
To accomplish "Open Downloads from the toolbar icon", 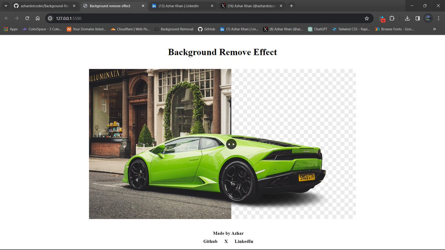I will click(407, 18).
